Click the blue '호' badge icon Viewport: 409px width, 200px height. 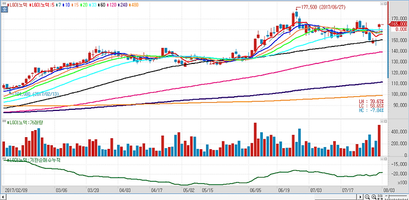point(5,10)
